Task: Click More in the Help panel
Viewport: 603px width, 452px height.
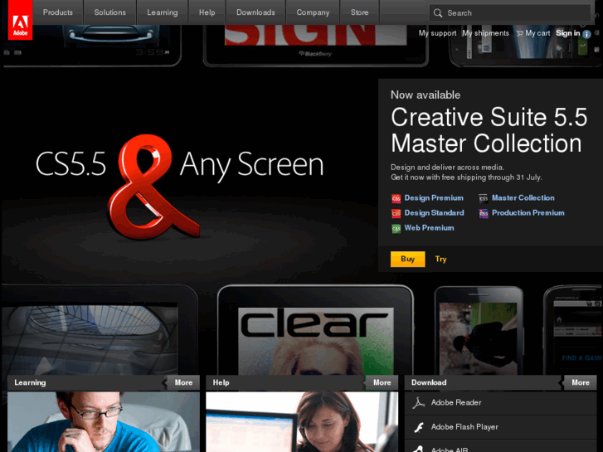Action: click(x=382, y=382)
